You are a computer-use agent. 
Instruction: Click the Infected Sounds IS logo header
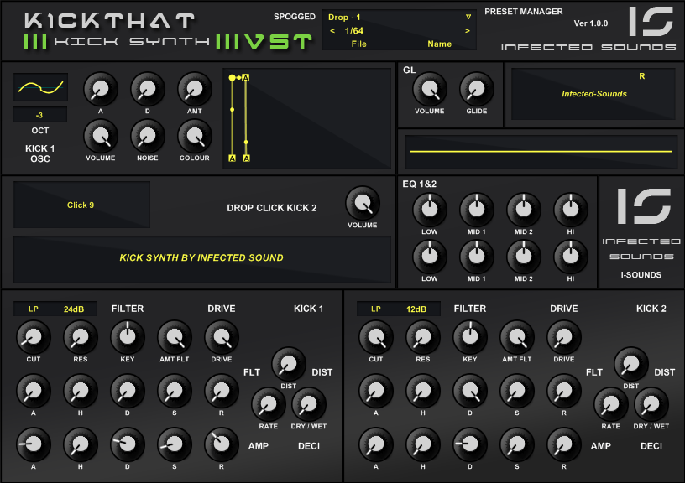click(651, 21)
